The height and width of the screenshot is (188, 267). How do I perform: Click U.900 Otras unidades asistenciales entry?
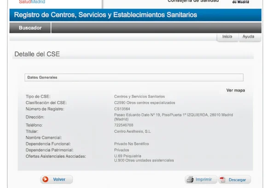click(x=144, y=160)
